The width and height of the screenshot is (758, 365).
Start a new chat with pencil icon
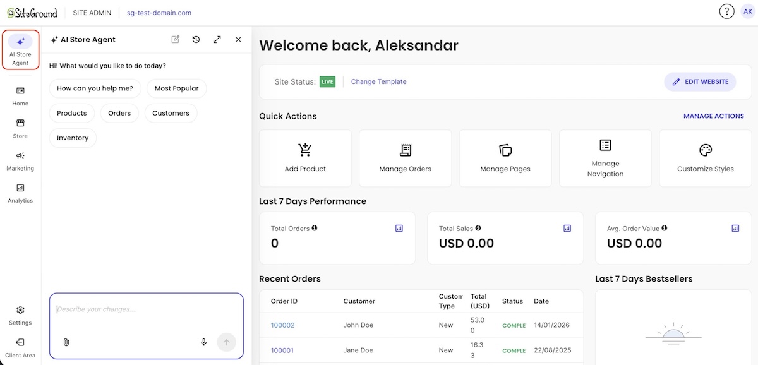(176, 39)
